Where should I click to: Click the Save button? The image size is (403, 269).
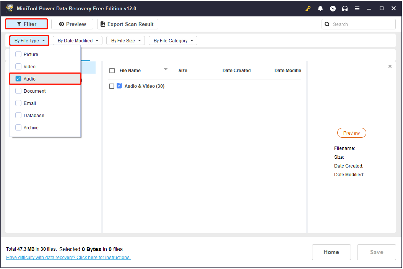[x=377, y=252]
